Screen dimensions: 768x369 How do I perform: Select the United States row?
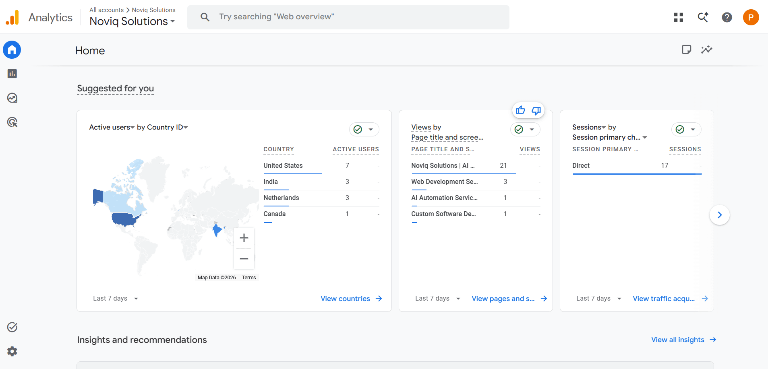click(x=321, y=166)
